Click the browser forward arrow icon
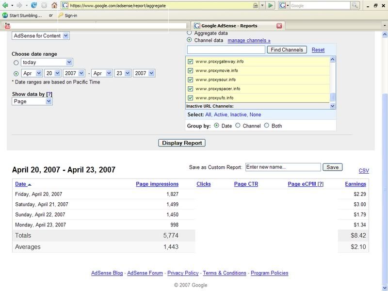The width and height of the screenshot is (388, 291). pyautogui.click(x=19, y=5)
